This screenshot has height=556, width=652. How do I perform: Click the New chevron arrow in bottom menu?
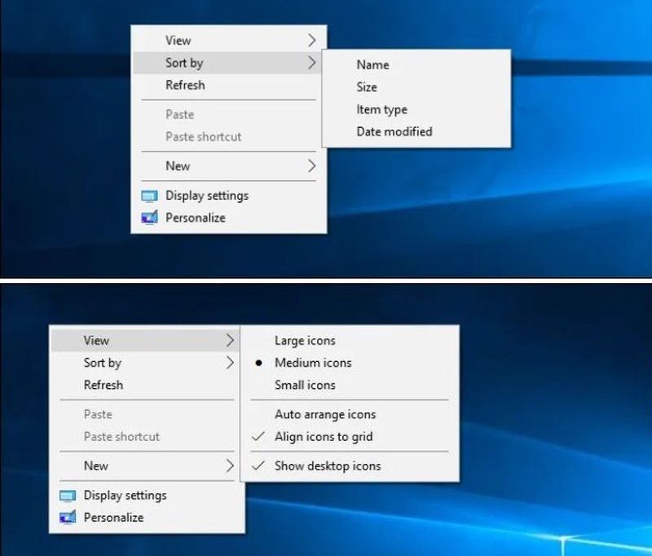[x=230, y=466]
